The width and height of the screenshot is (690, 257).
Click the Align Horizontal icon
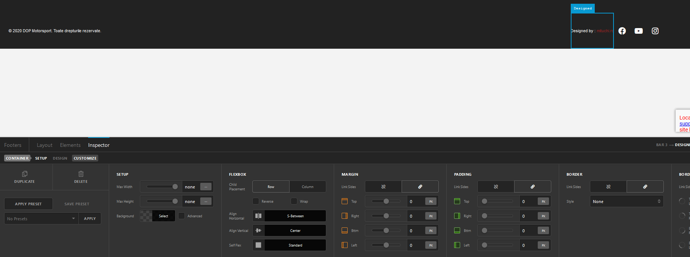pyautogui.click(x=258, y=216)
